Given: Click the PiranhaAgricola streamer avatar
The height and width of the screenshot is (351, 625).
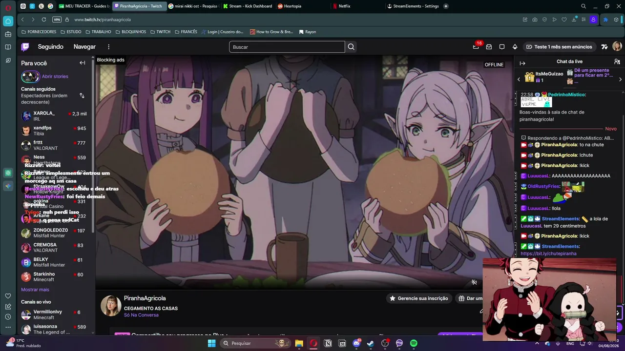Looking at the screenshot, I should click(x=111, y=306).
